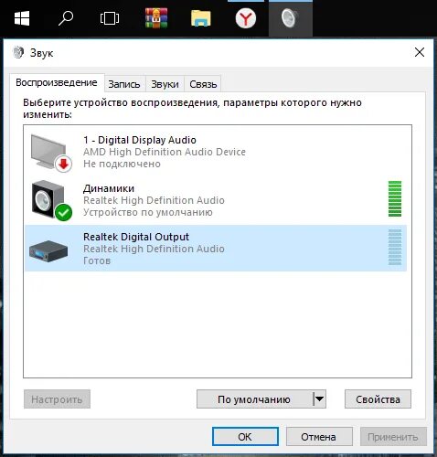Click the Применить button
437x457 pixels.
[393, 437]
